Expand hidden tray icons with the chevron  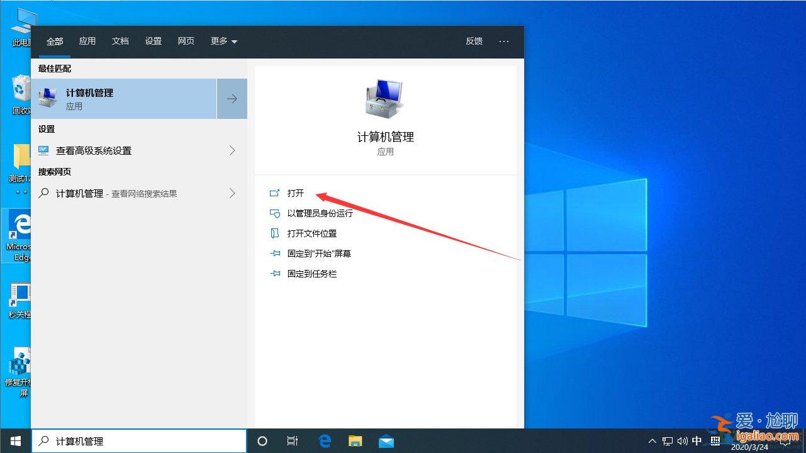pyautogui.click(x=652, y=440)
